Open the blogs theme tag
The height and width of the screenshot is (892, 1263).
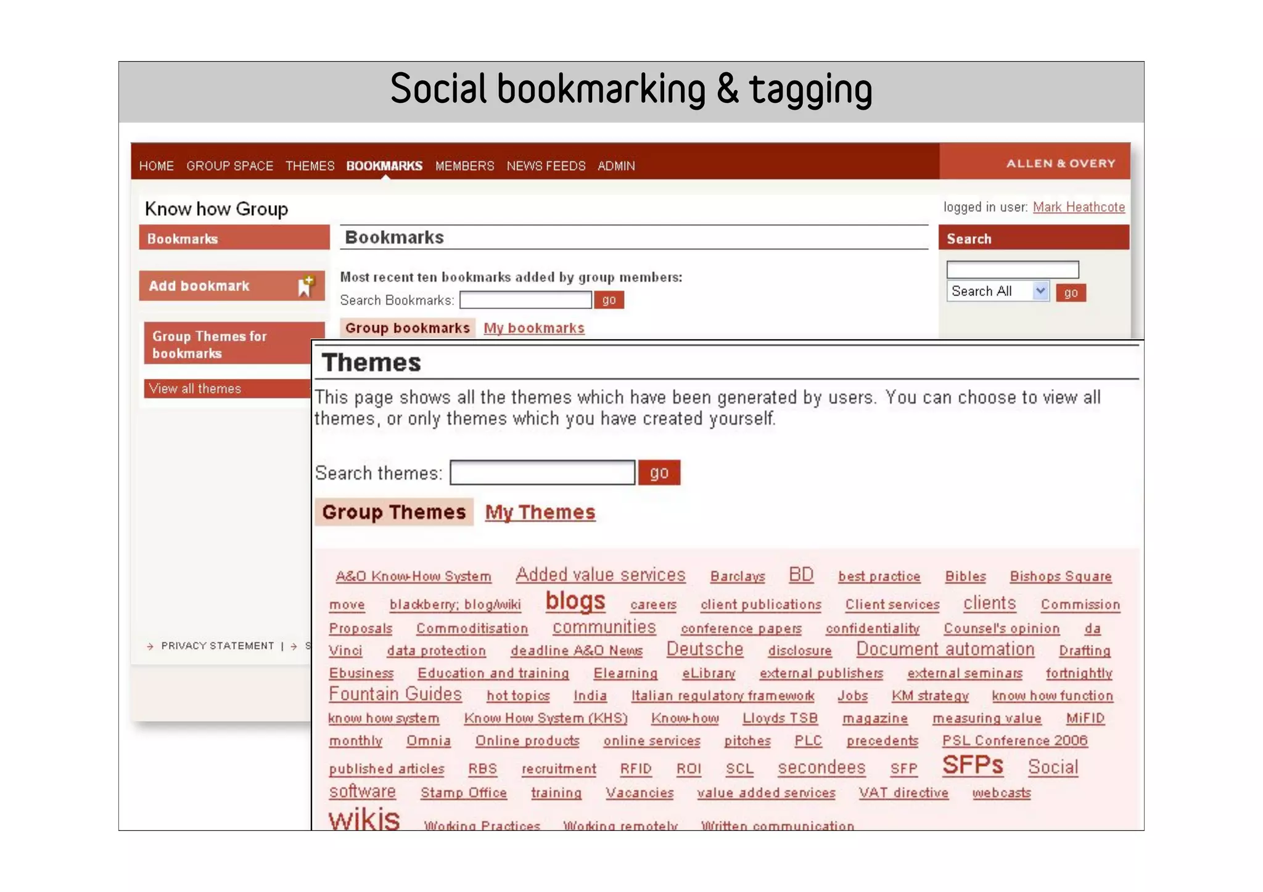(x=575, y=600)
